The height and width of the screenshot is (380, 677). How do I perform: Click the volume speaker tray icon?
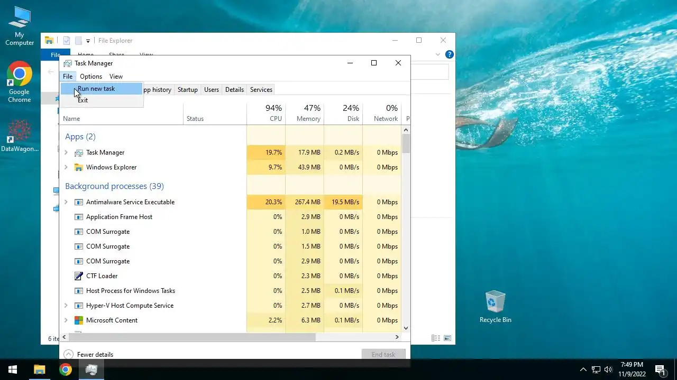[x=608, y=369]
